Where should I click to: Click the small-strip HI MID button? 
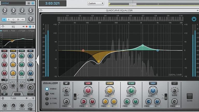coord(22,51)
